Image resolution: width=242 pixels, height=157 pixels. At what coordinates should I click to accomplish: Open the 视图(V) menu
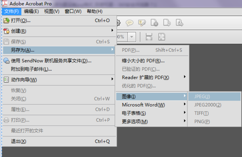click(x=52, y=11)
